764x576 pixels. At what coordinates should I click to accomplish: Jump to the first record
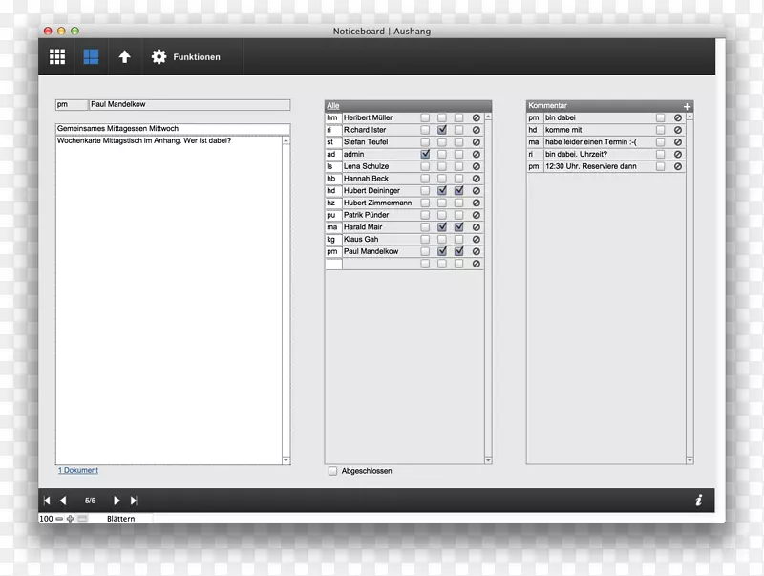tap(47, 500)
